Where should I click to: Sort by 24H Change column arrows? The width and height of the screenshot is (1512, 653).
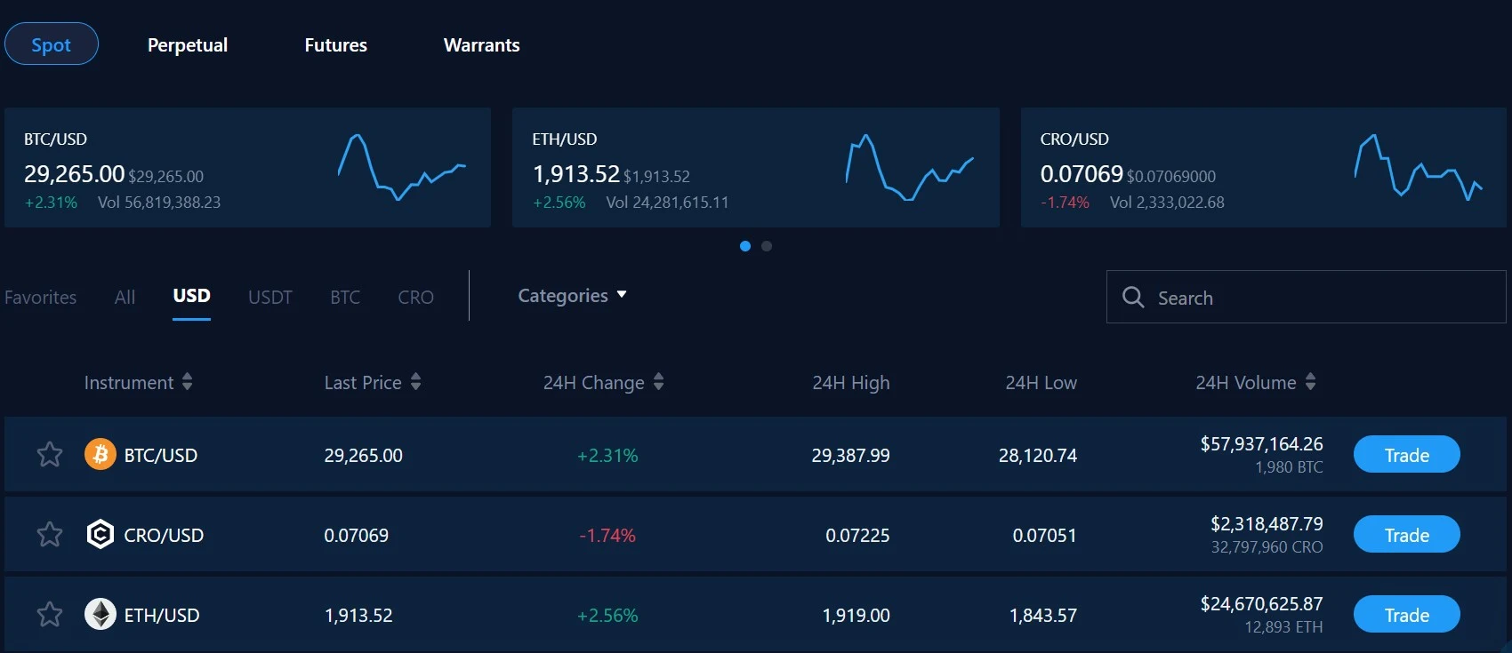click(658, 382)
